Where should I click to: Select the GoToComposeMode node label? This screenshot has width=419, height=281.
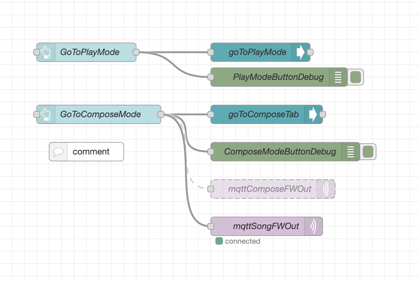(x=100, y=114)
